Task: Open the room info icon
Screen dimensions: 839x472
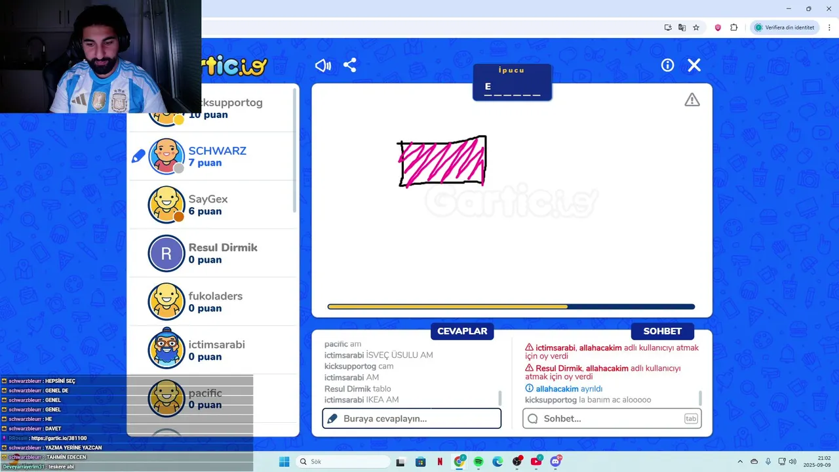Action: click(667, 65)
